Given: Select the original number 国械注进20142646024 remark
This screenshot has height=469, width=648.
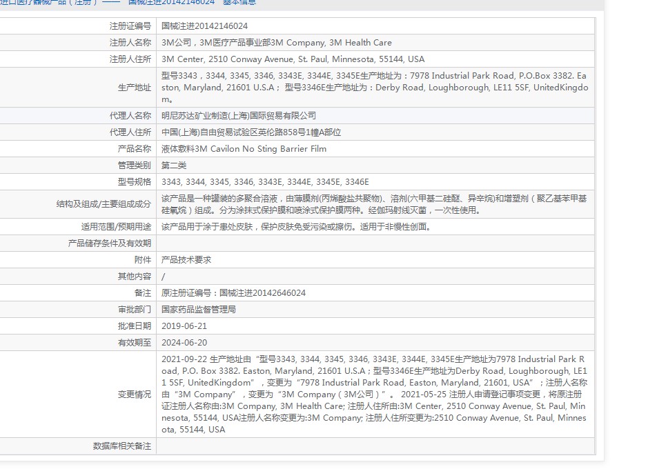Looking at the screenshot, I should point(233,292).
